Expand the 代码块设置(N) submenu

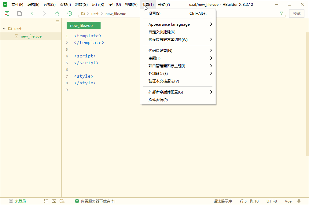pyautogui.click(x=178, y=51)
